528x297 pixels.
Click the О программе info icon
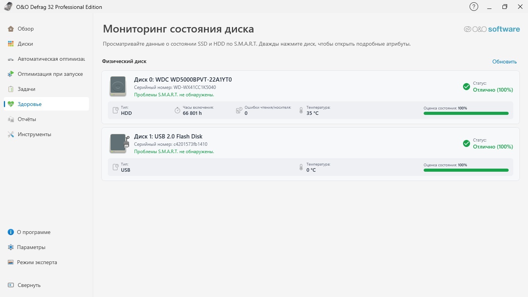click(x=11, y=232)
